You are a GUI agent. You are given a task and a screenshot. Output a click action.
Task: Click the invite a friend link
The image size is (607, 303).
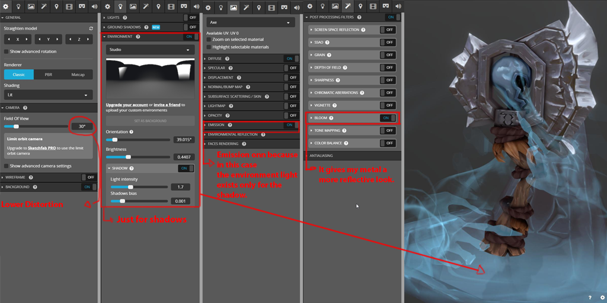click(x=167, y=105)
